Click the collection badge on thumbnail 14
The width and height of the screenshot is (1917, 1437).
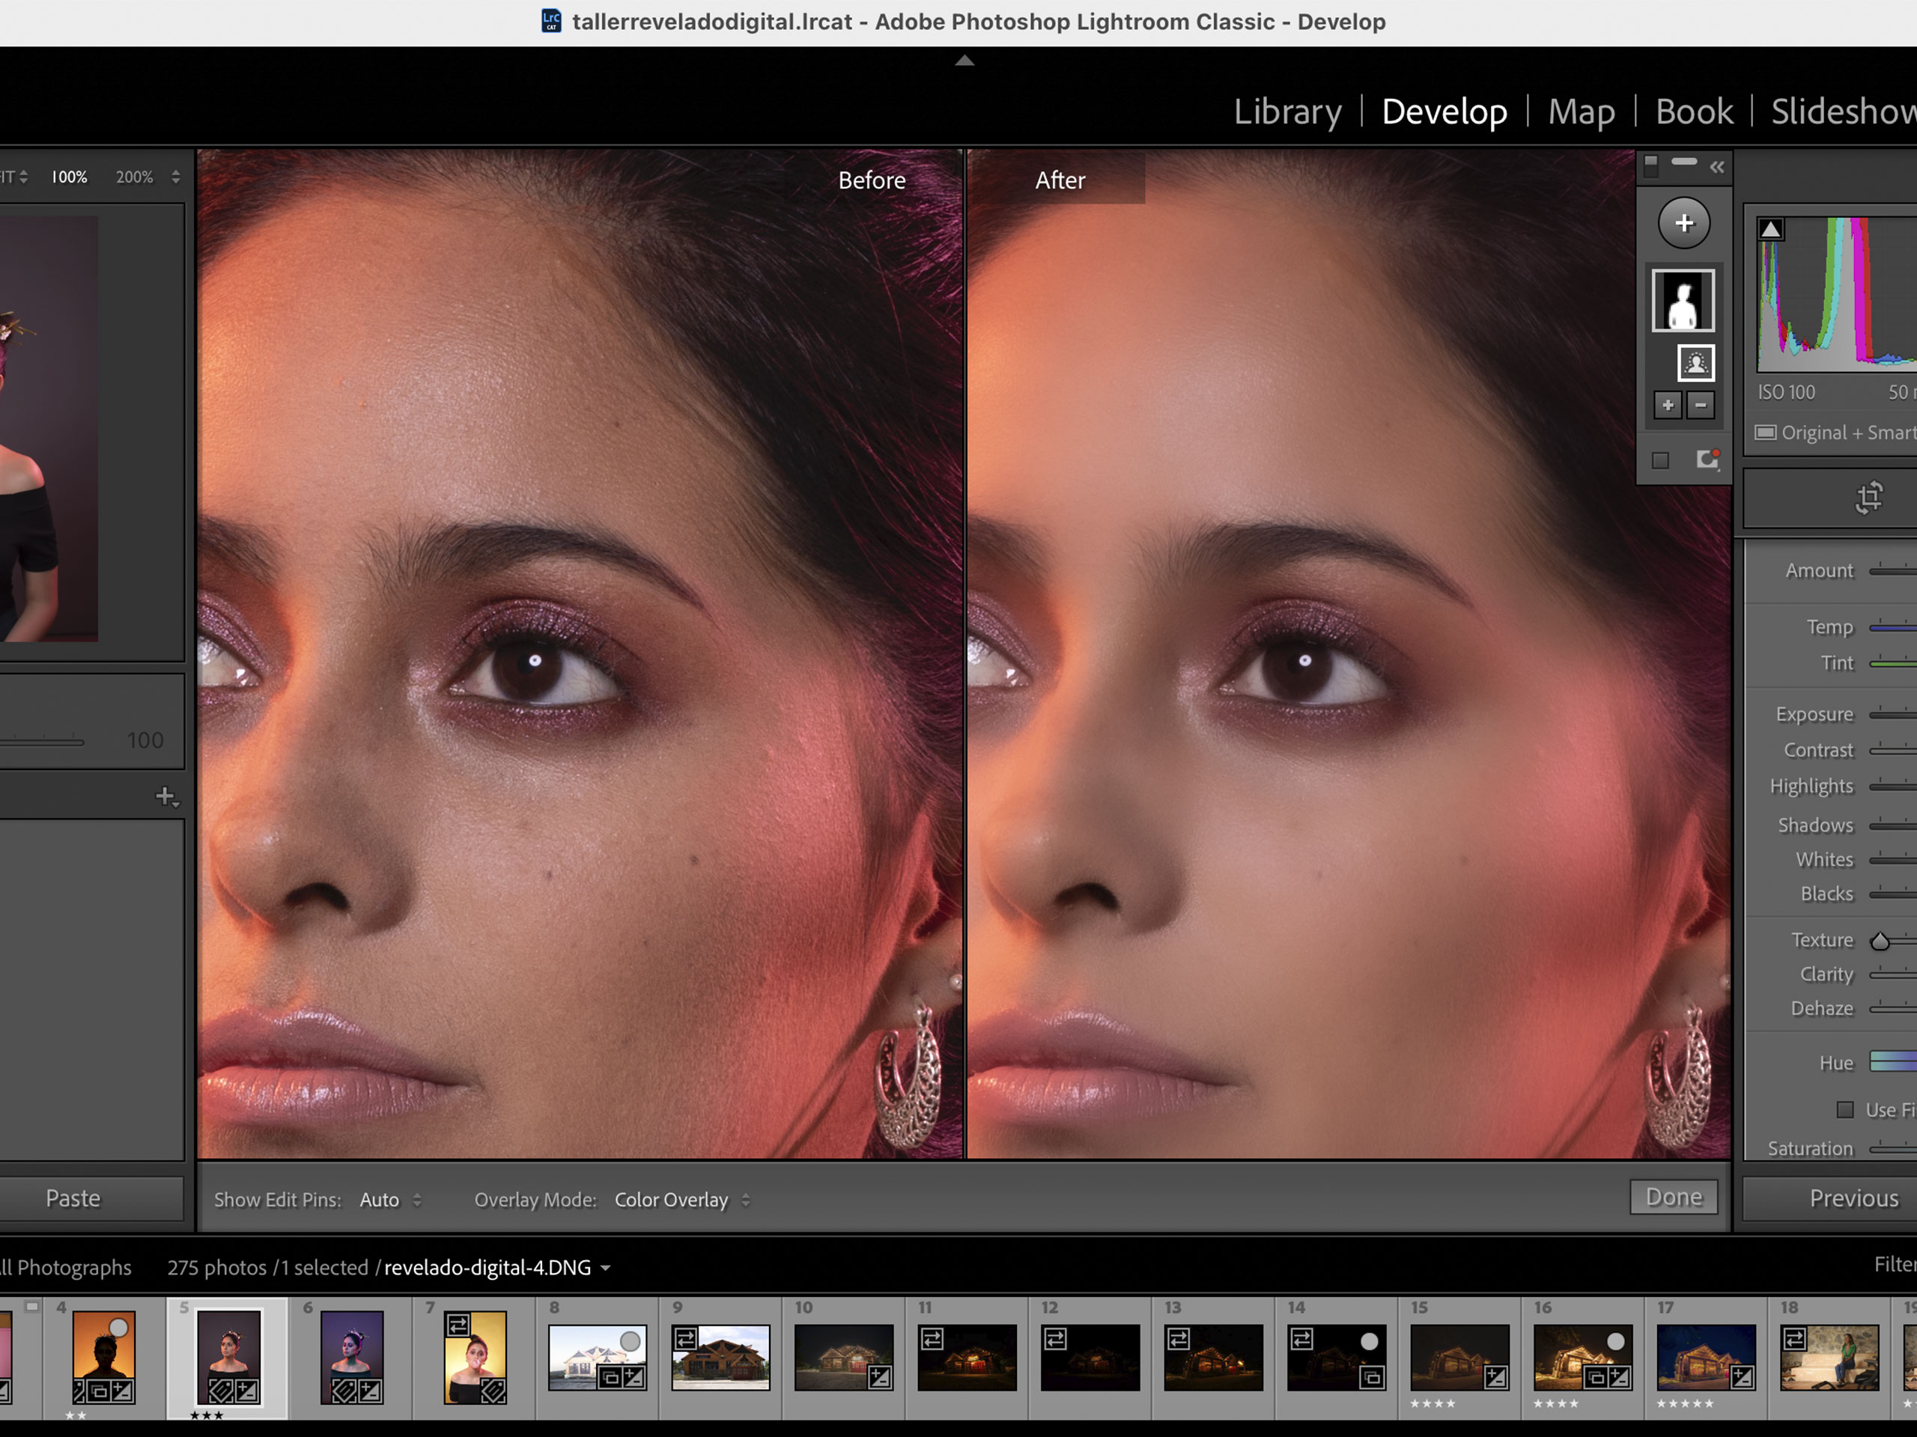pos(1372,1377)
